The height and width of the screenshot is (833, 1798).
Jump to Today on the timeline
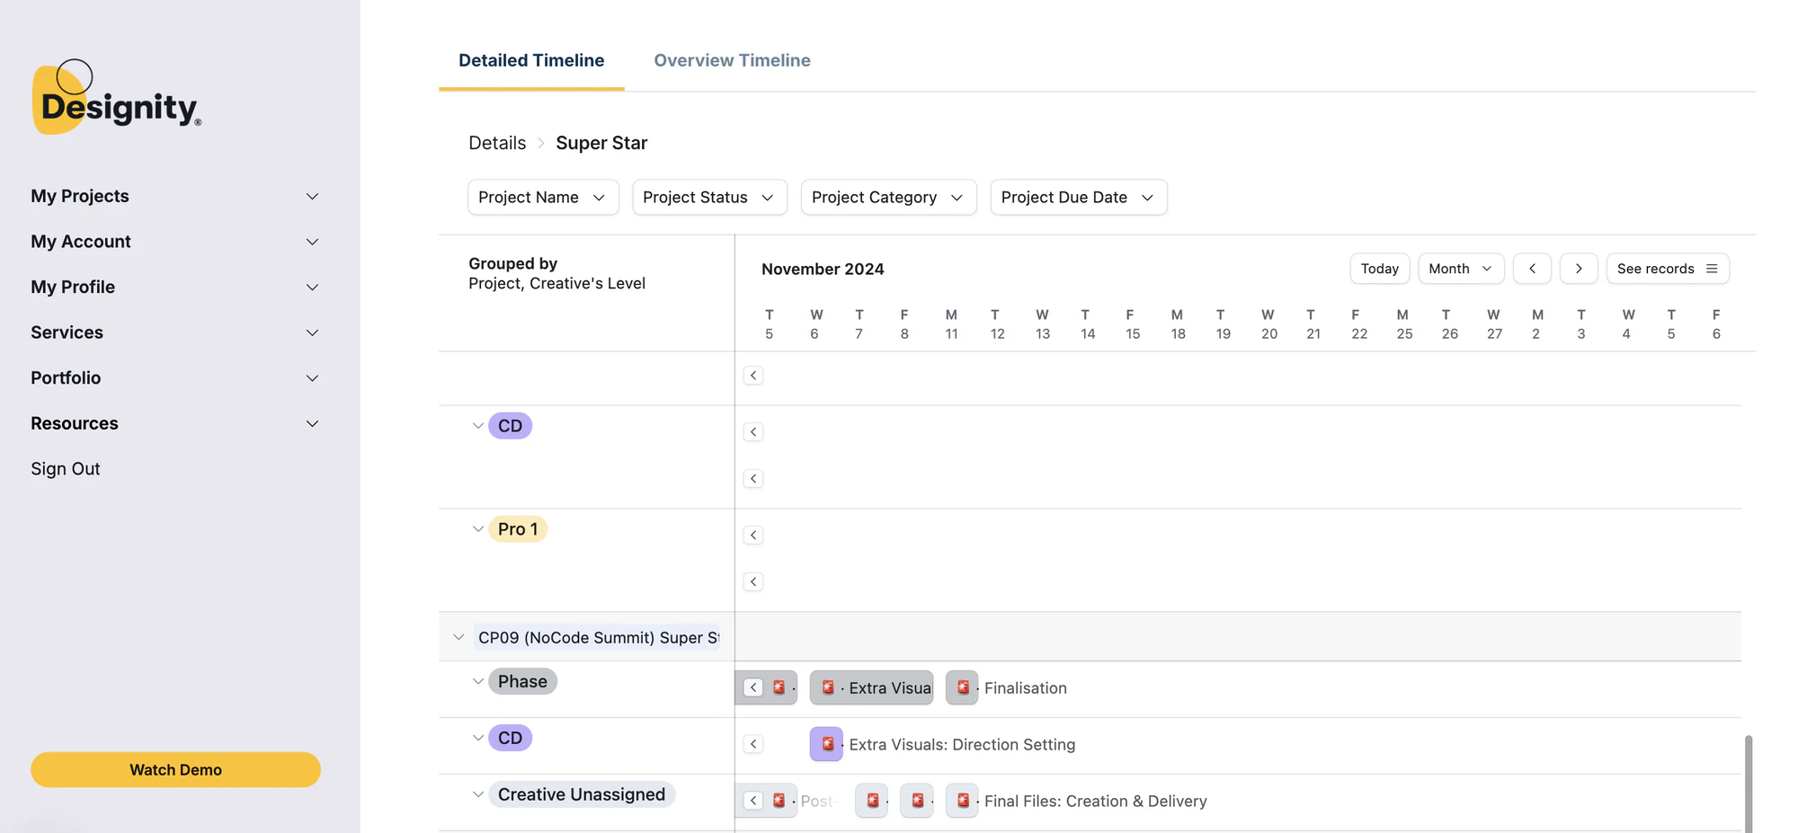click(x=1379, y=269)
